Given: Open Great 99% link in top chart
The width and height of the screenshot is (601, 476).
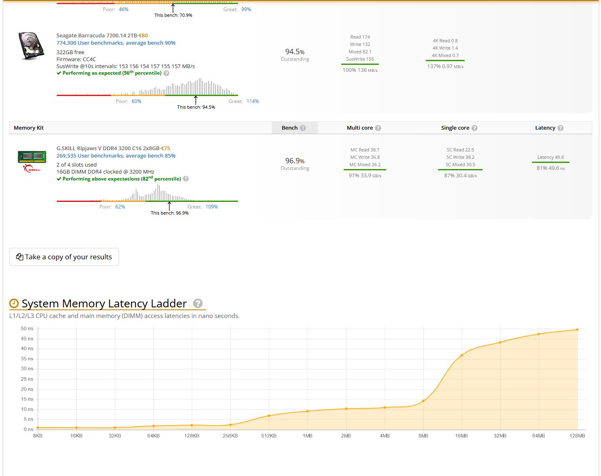Looking at the screenshot, I should [x=246, y=9].
